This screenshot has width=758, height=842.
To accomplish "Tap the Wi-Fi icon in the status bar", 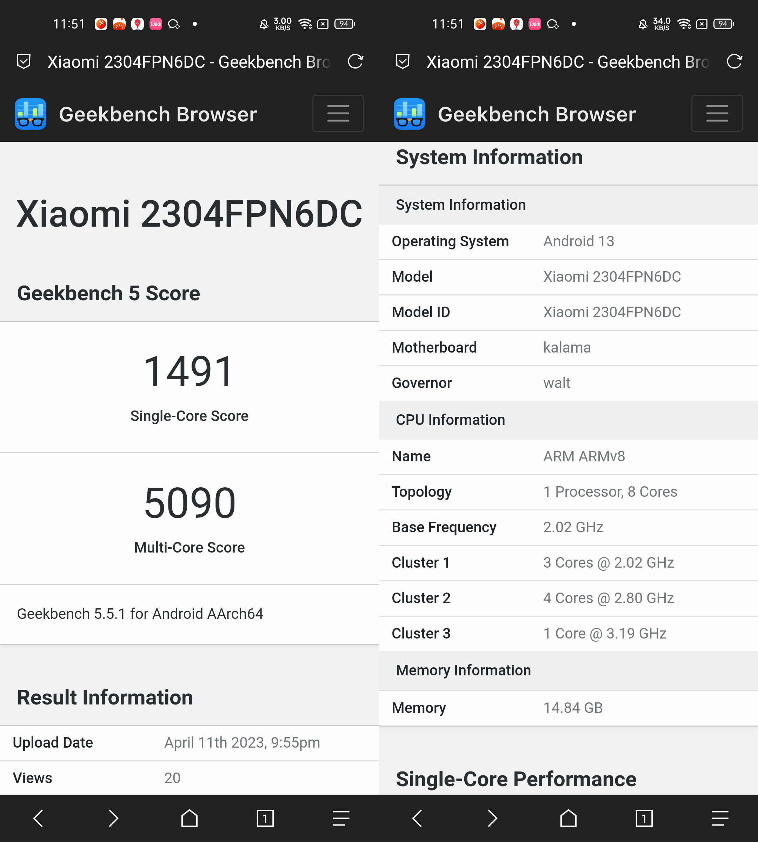I will pos(306,24).
